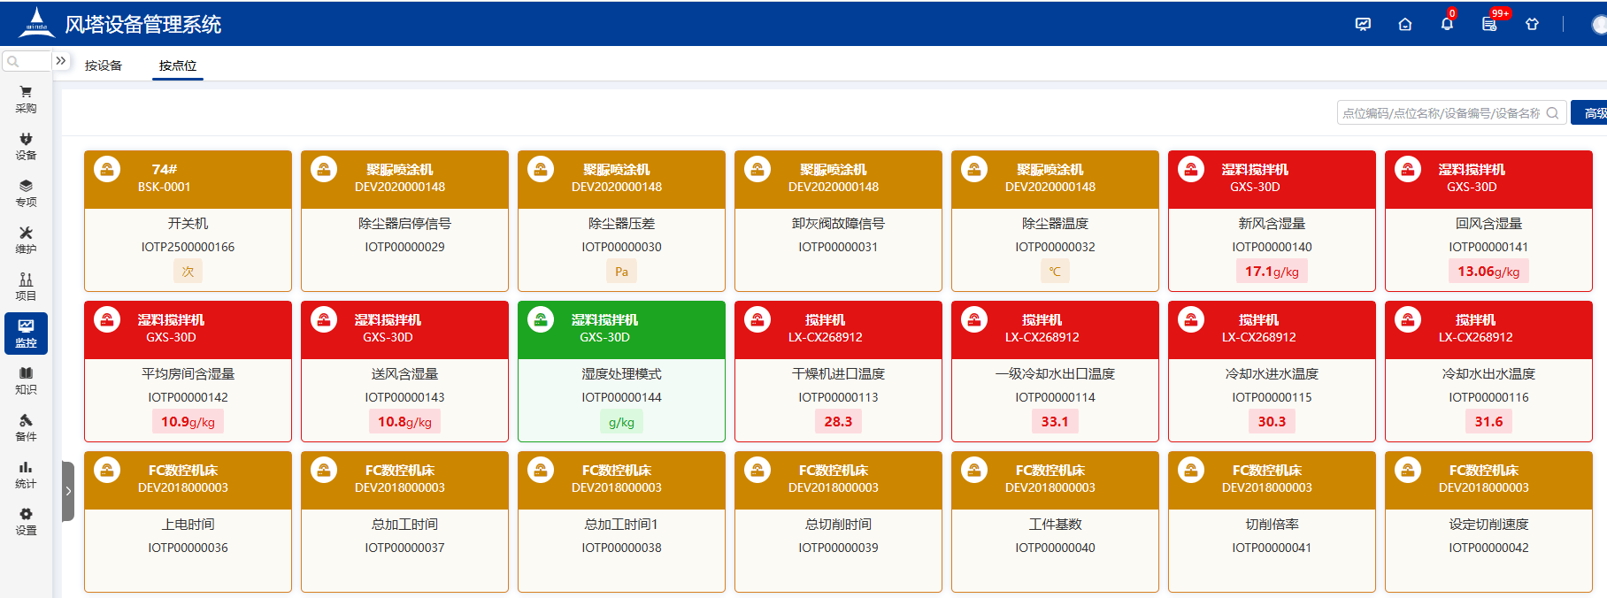The width and height of the screenshot is (1607, 598).
Task: Click the 30.3 value on 冷却水进水温度 card
Action: coord(1272,422)
